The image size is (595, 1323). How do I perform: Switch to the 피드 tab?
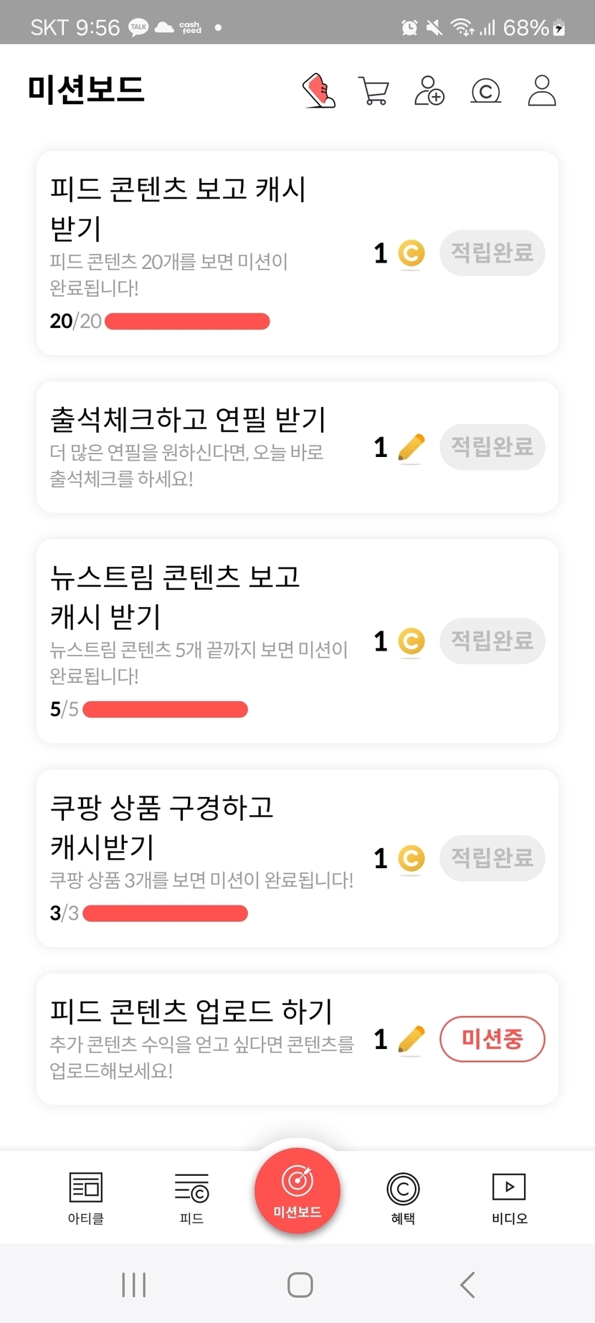pos(191,1197)
